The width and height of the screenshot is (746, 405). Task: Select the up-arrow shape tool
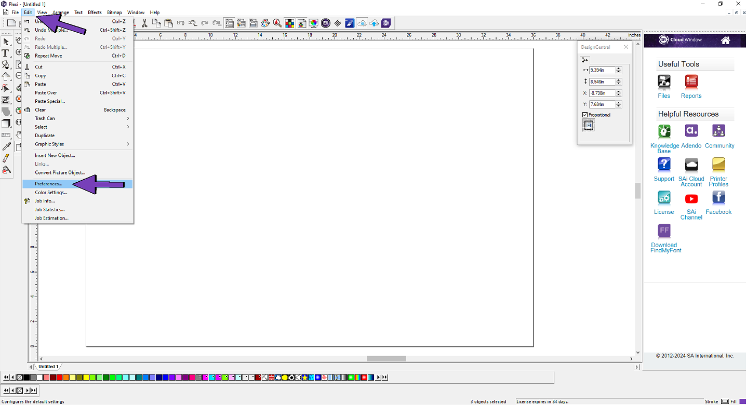(6, 77)
